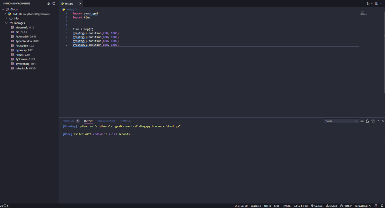Image resolution: width=385 pixels, height=208 pixels.
Task: Click the [Running] python -u output line
Action: pos(122,126)
